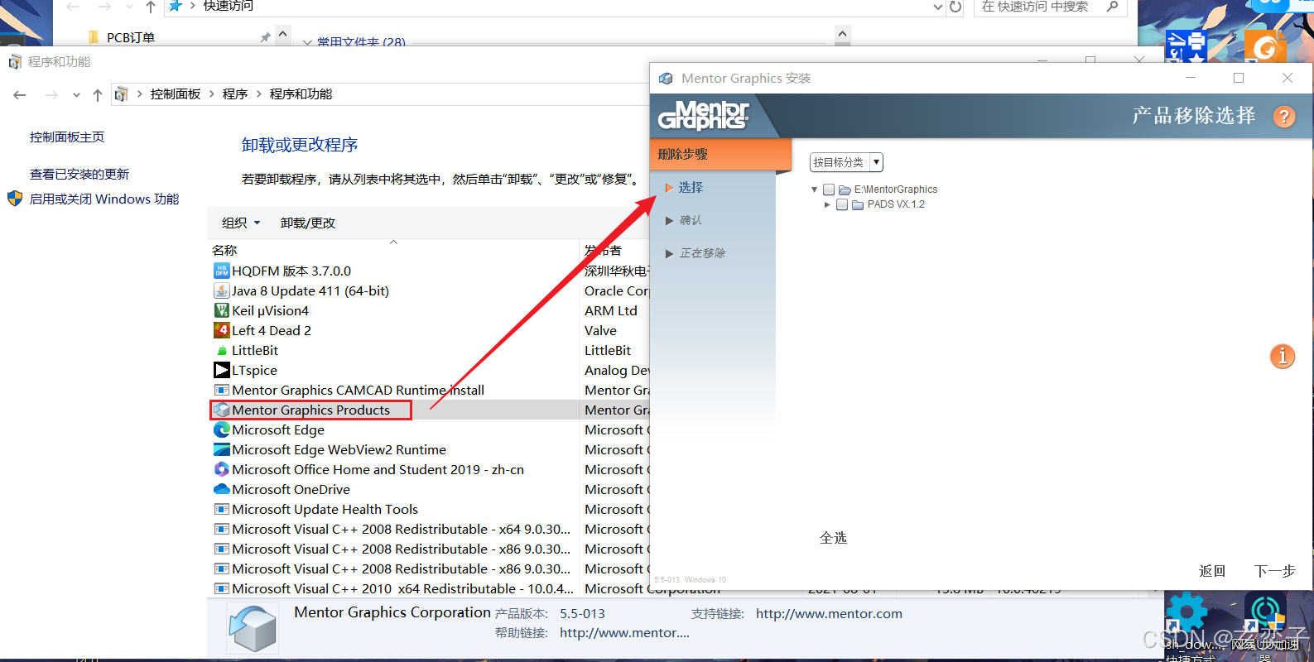Image resolution: width=1314 pixels, height=662 pixels.
Task: Go forward in Programs and Features window
Action: [x=51, y=94]
